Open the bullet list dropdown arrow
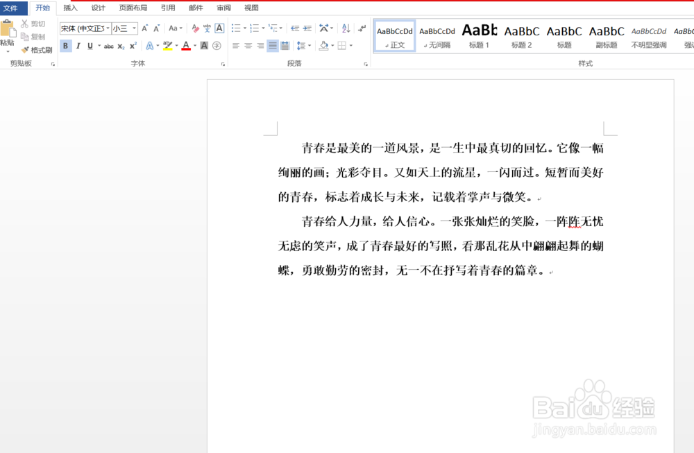694x453 pixels. (x=244, y=28)
